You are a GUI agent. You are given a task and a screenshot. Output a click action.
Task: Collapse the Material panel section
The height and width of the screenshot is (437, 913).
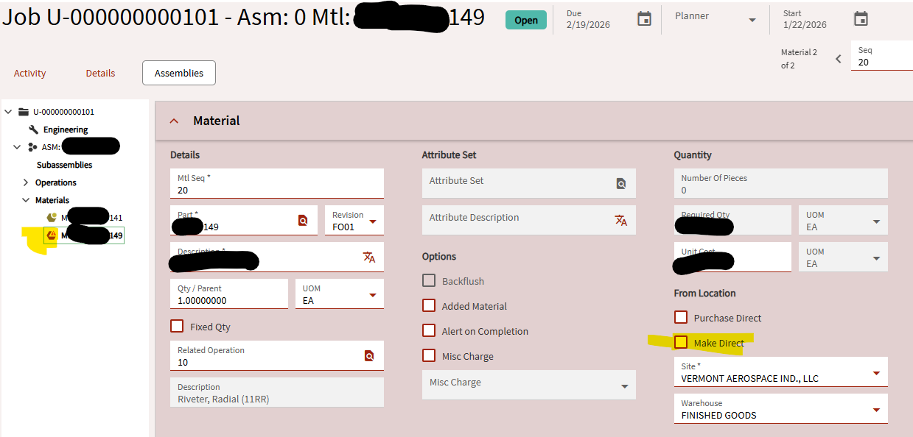coord(175,121)
